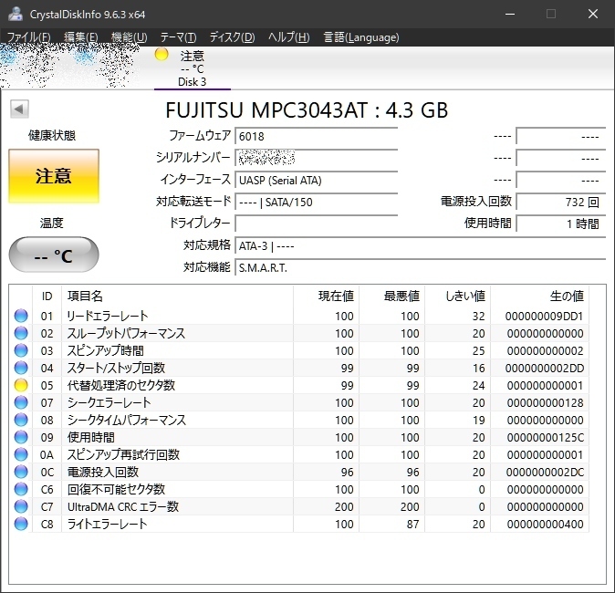Select the スピンアップ再試行回数 attribute row
The height and width of the screenshot is (593, 615).
(x=299, y=454)
